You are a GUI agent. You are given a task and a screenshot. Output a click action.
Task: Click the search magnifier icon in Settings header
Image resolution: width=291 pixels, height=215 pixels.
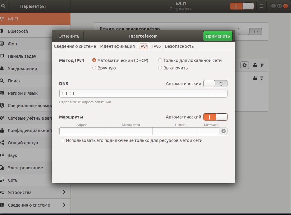click(x=3, y=6)
